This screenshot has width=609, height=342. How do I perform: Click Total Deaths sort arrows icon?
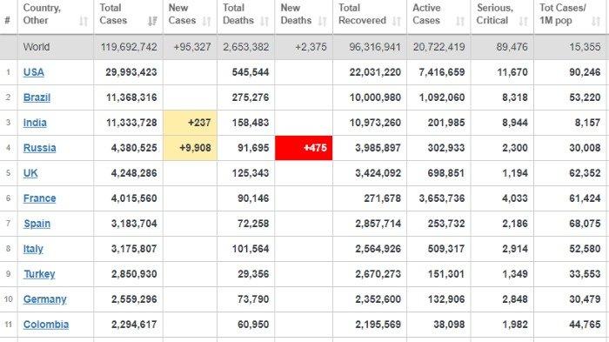(264, 21)
